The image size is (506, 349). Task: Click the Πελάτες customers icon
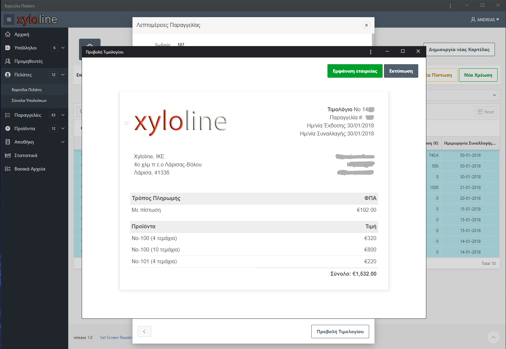pos(8,75)
